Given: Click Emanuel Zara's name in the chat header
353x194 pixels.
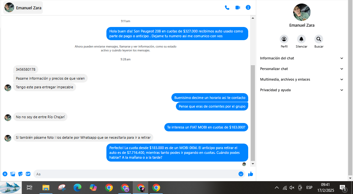Looking at the screenshot, I should coord(29,8).
